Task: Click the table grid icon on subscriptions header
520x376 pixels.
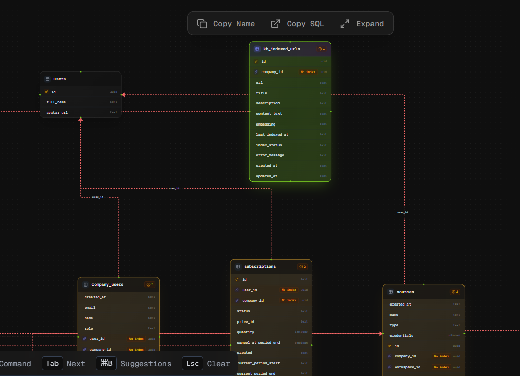Action: coord(237,266)
